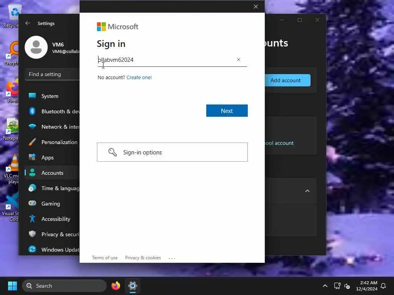This screenshot has height=295, width=394.
Task: Select the Firefox desktop shortcut
Action: [x=12, y=91]
